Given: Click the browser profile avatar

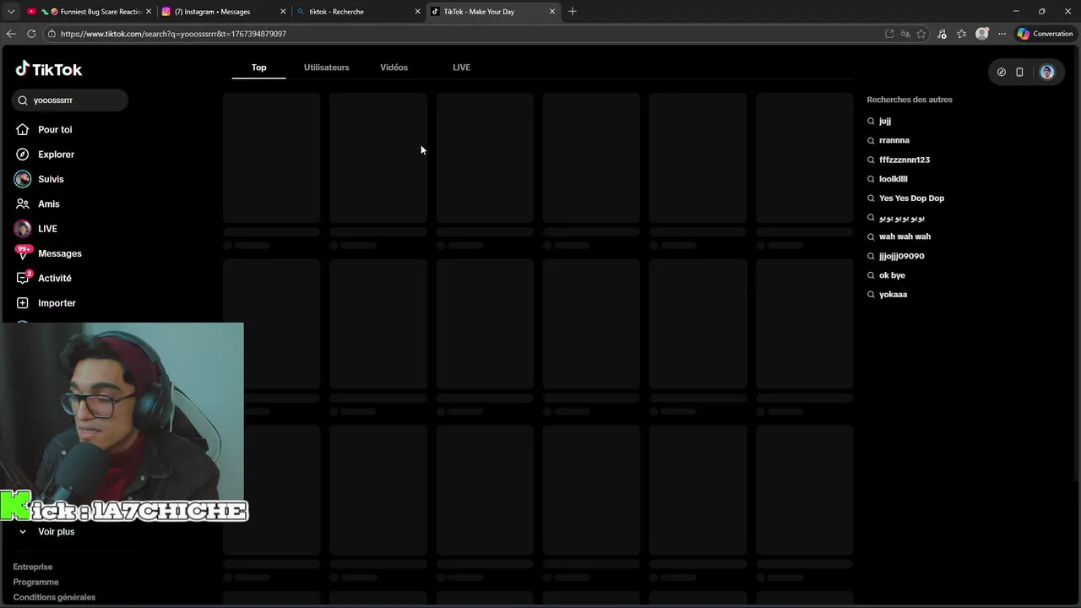Looking at the screenshot, I should coord(981,34).
